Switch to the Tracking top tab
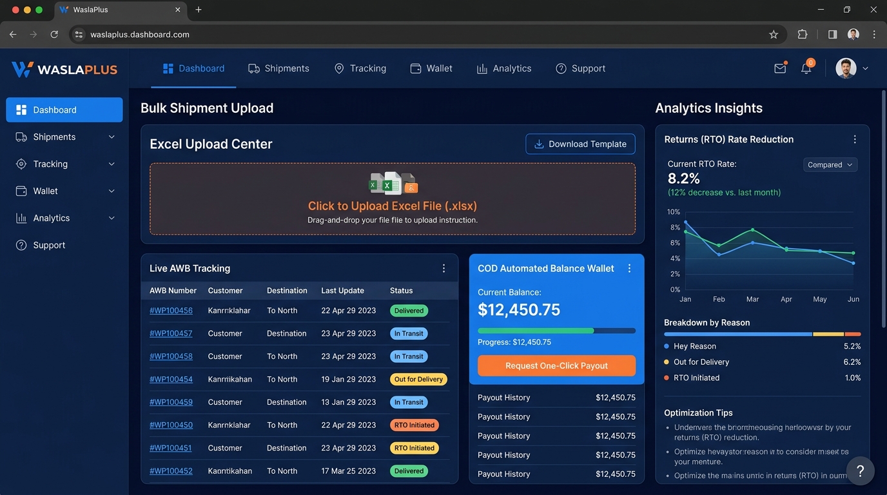887x495 pixels. click(360, 68)
